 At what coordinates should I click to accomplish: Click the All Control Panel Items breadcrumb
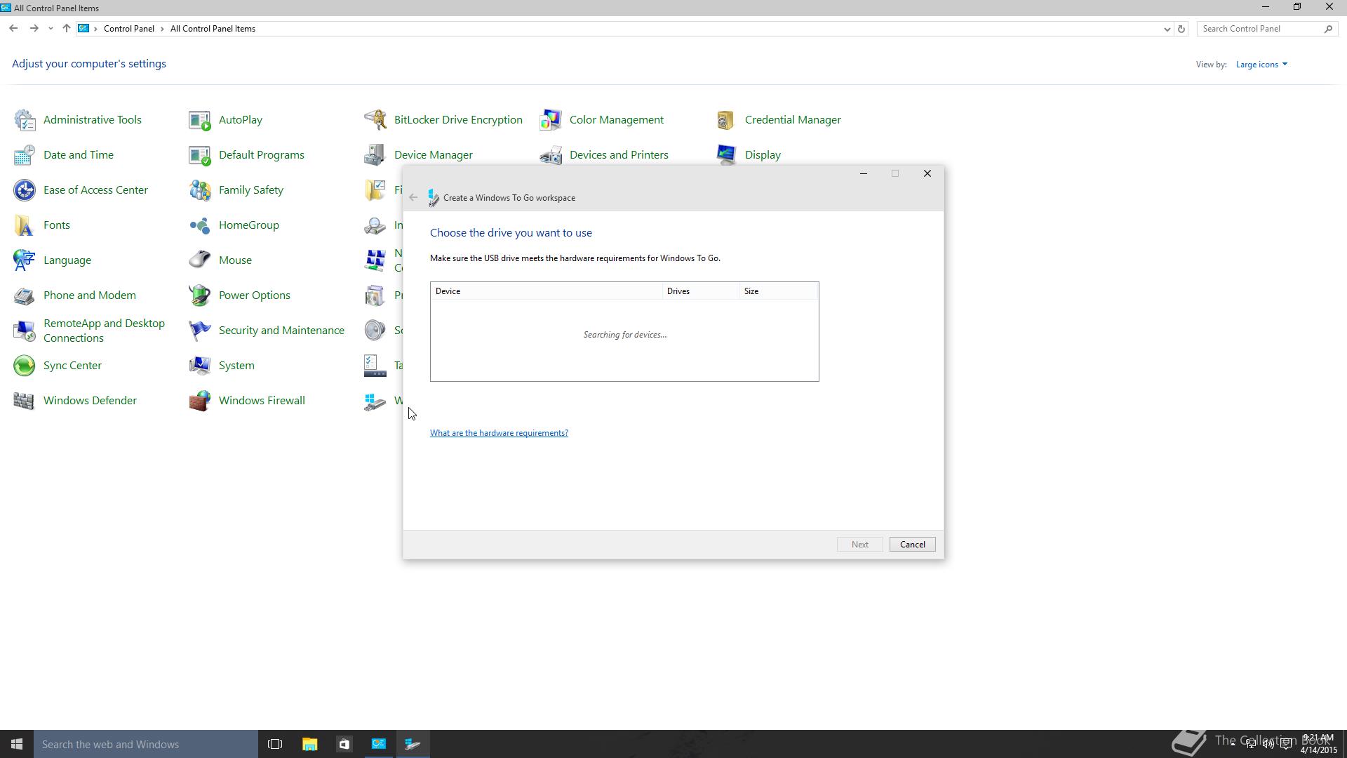pos(213,29)
